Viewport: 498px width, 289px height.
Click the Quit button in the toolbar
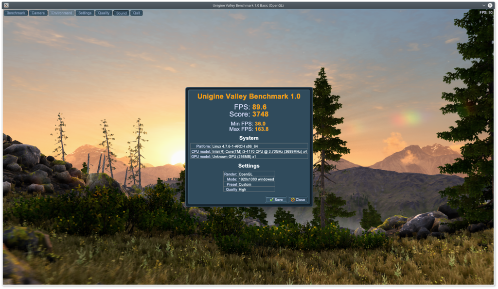point(136,13)
